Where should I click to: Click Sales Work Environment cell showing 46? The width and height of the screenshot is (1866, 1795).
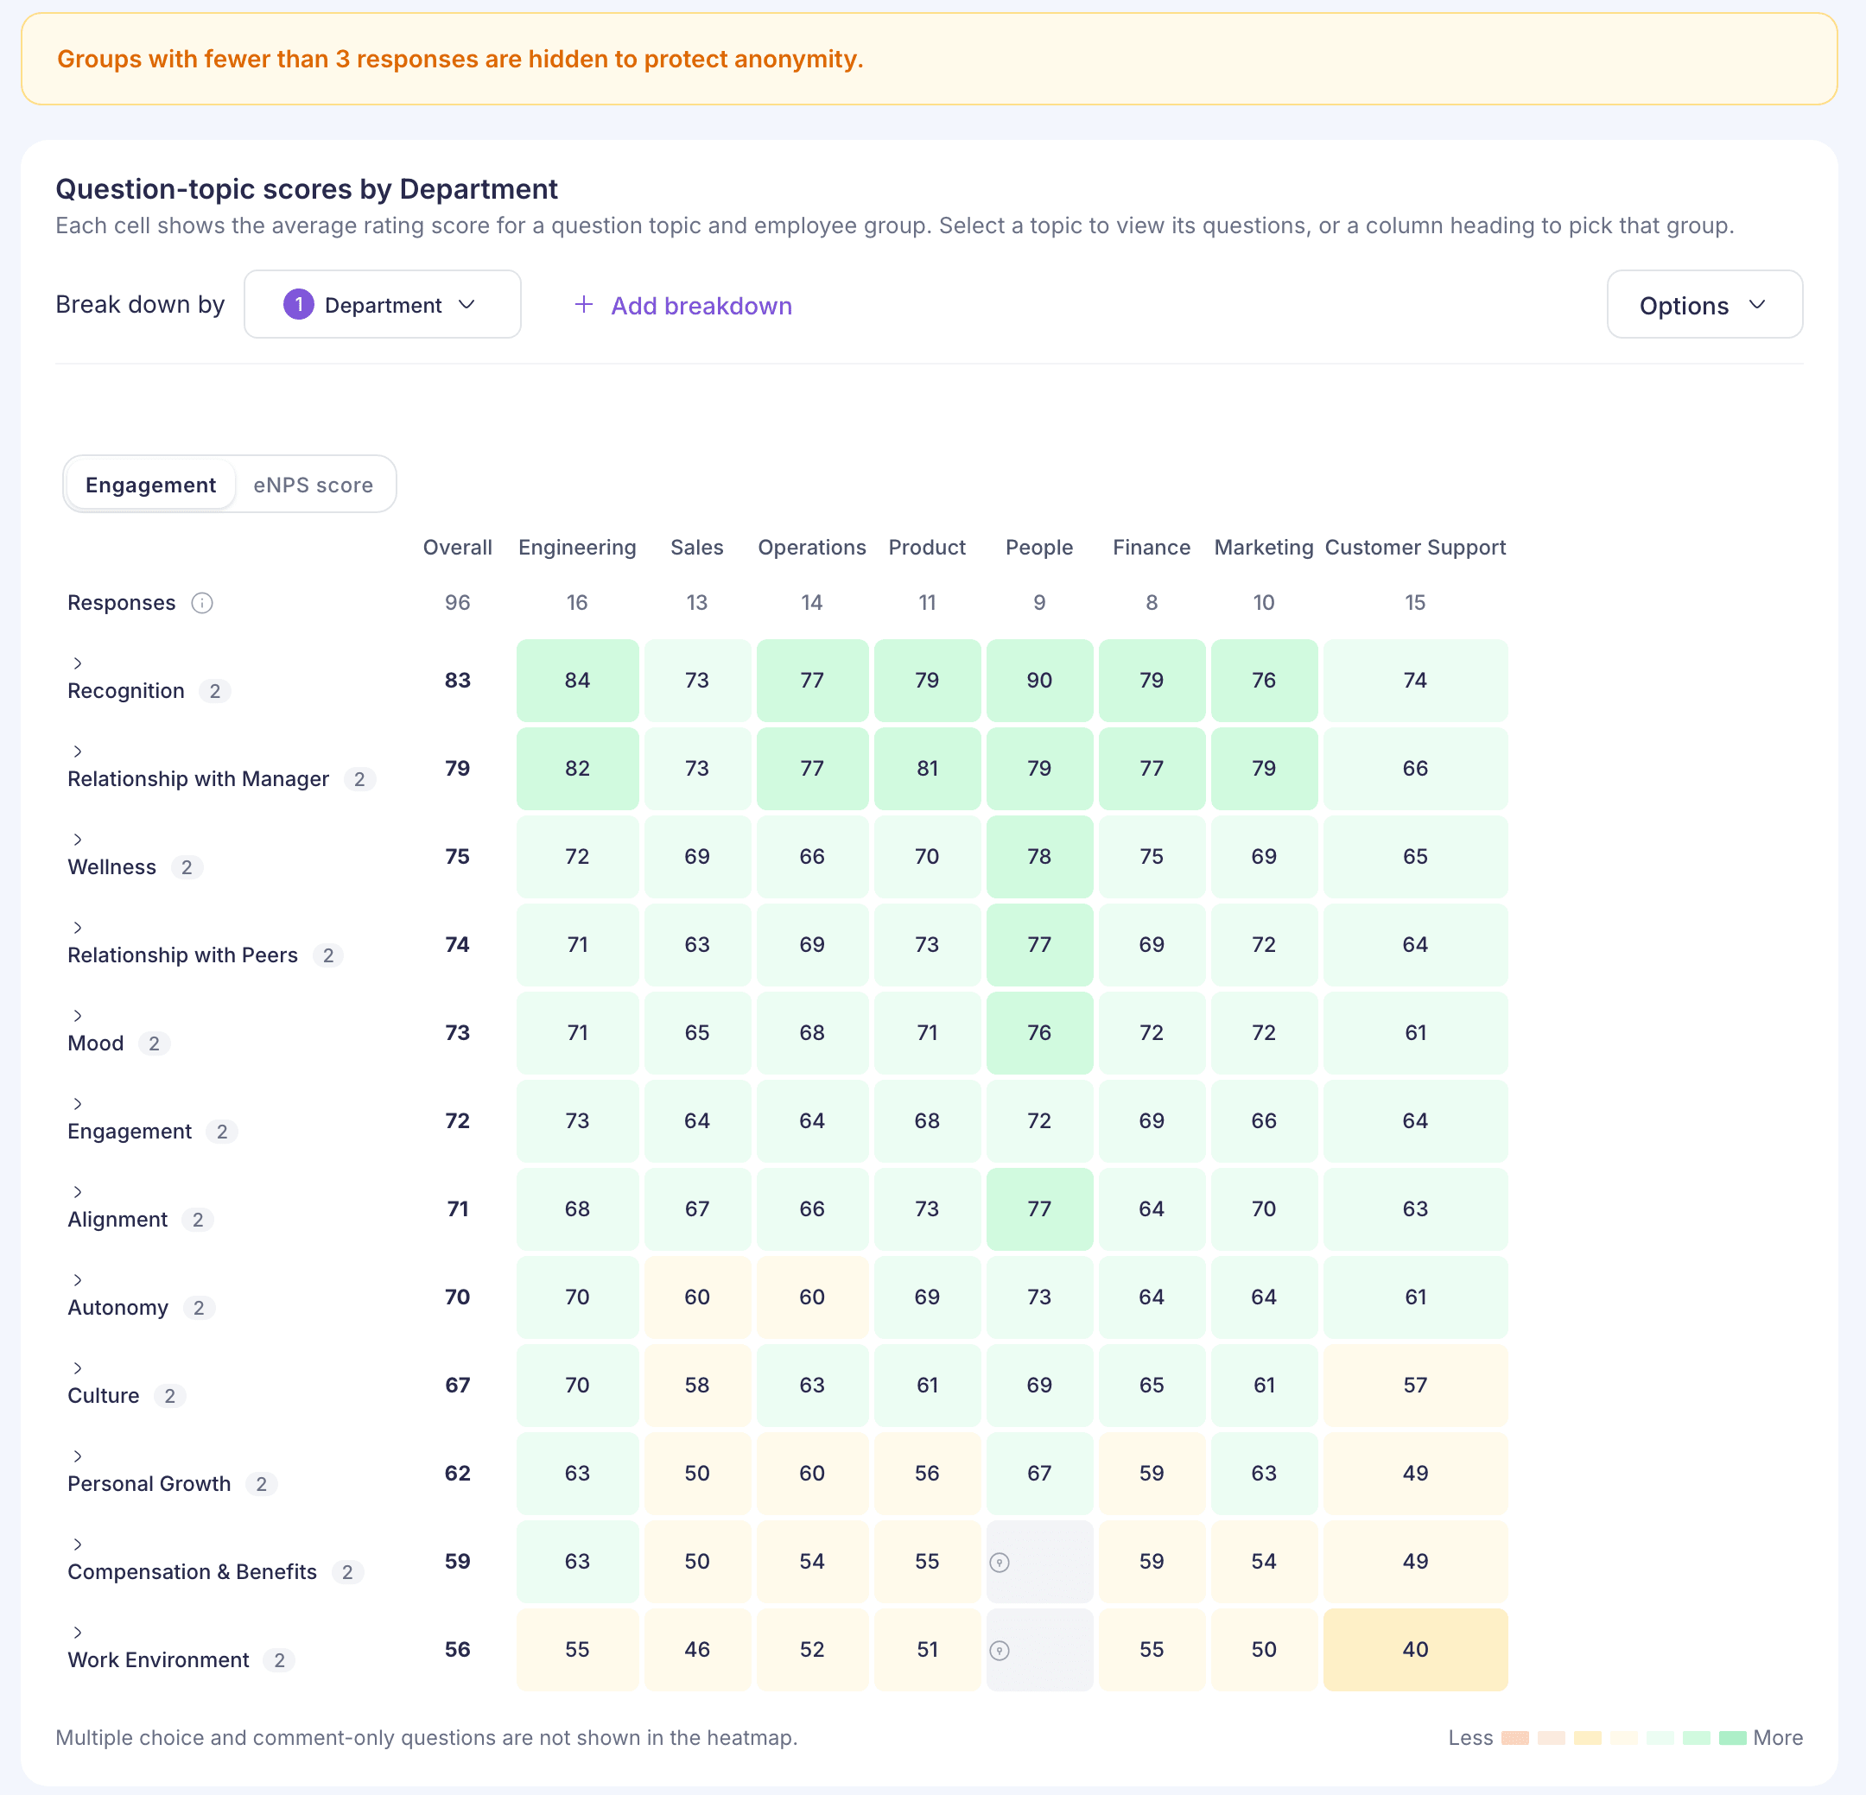(697, 1649)
